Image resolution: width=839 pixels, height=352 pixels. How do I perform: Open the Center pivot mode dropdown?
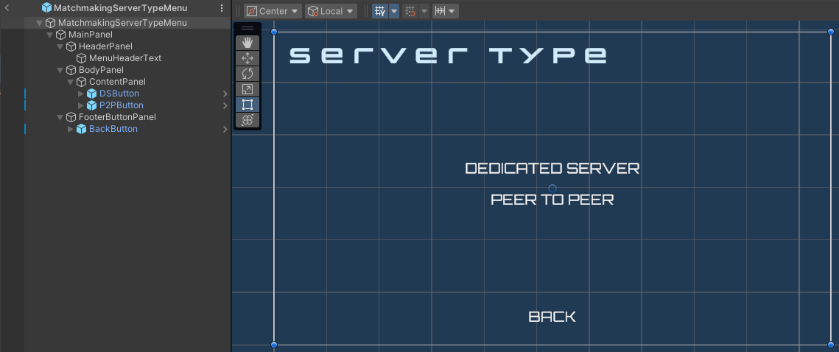point(273,11)
